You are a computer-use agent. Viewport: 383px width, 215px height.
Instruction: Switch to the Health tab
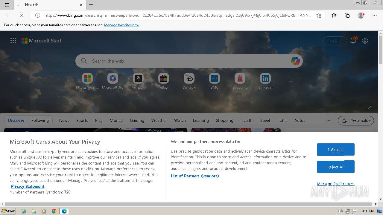[247, 120]
